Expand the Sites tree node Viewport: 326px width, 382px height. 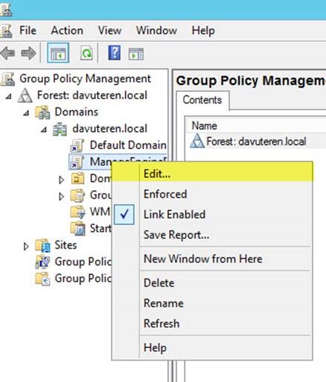point(26,247)
